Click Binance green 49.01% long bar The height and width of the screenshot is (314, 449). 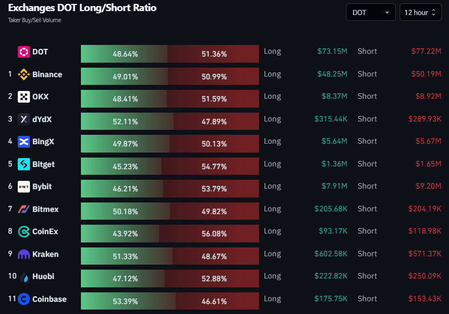(x=124, y=76)
